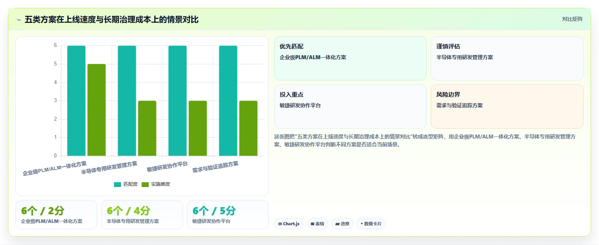
Task: Select the 谨慎评估 matrix card
Action: (x=507, y=58)
